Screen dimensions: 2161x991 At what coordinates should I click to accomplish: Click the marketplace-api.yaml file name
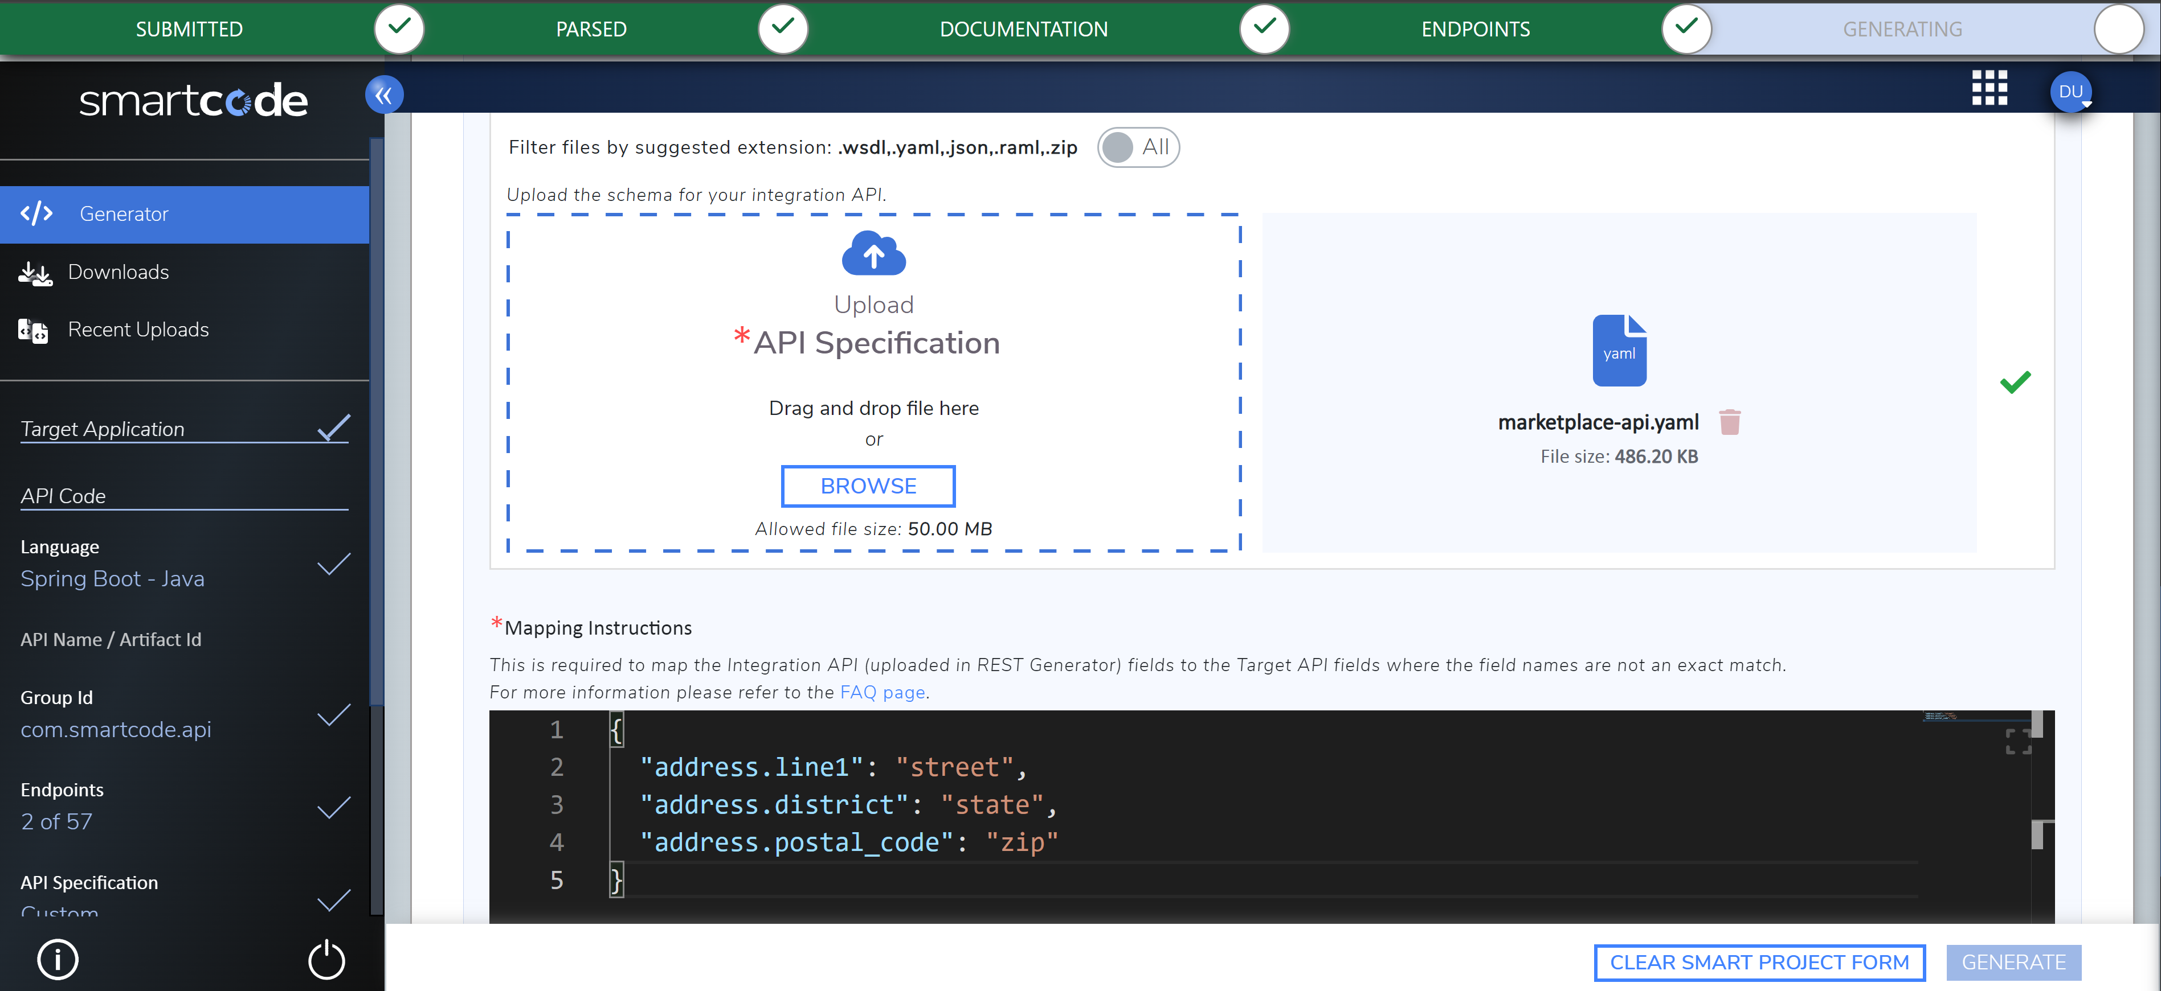coord(1598,422)
